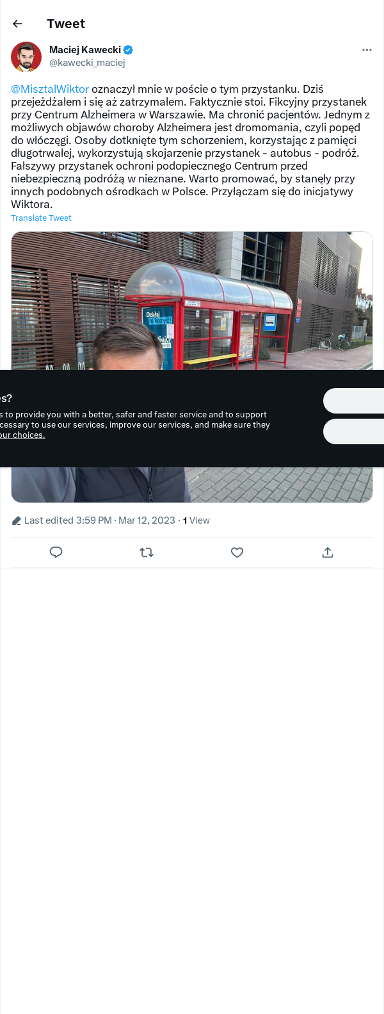Retweet using the retweet arrows icon
384x1014 pixels.
[147, 552]
